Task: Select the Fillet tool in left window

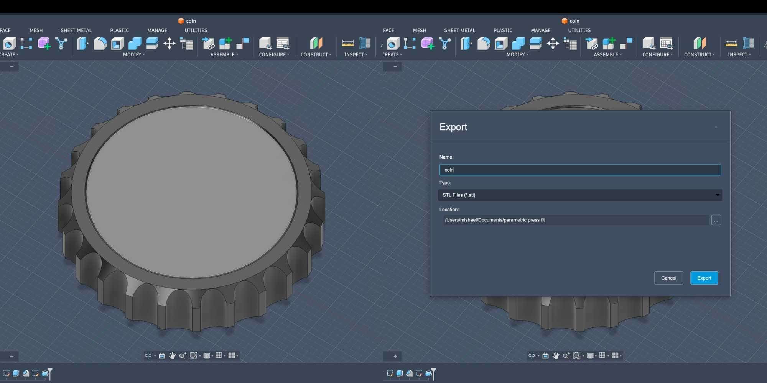Action: click(x=100, y=44)
